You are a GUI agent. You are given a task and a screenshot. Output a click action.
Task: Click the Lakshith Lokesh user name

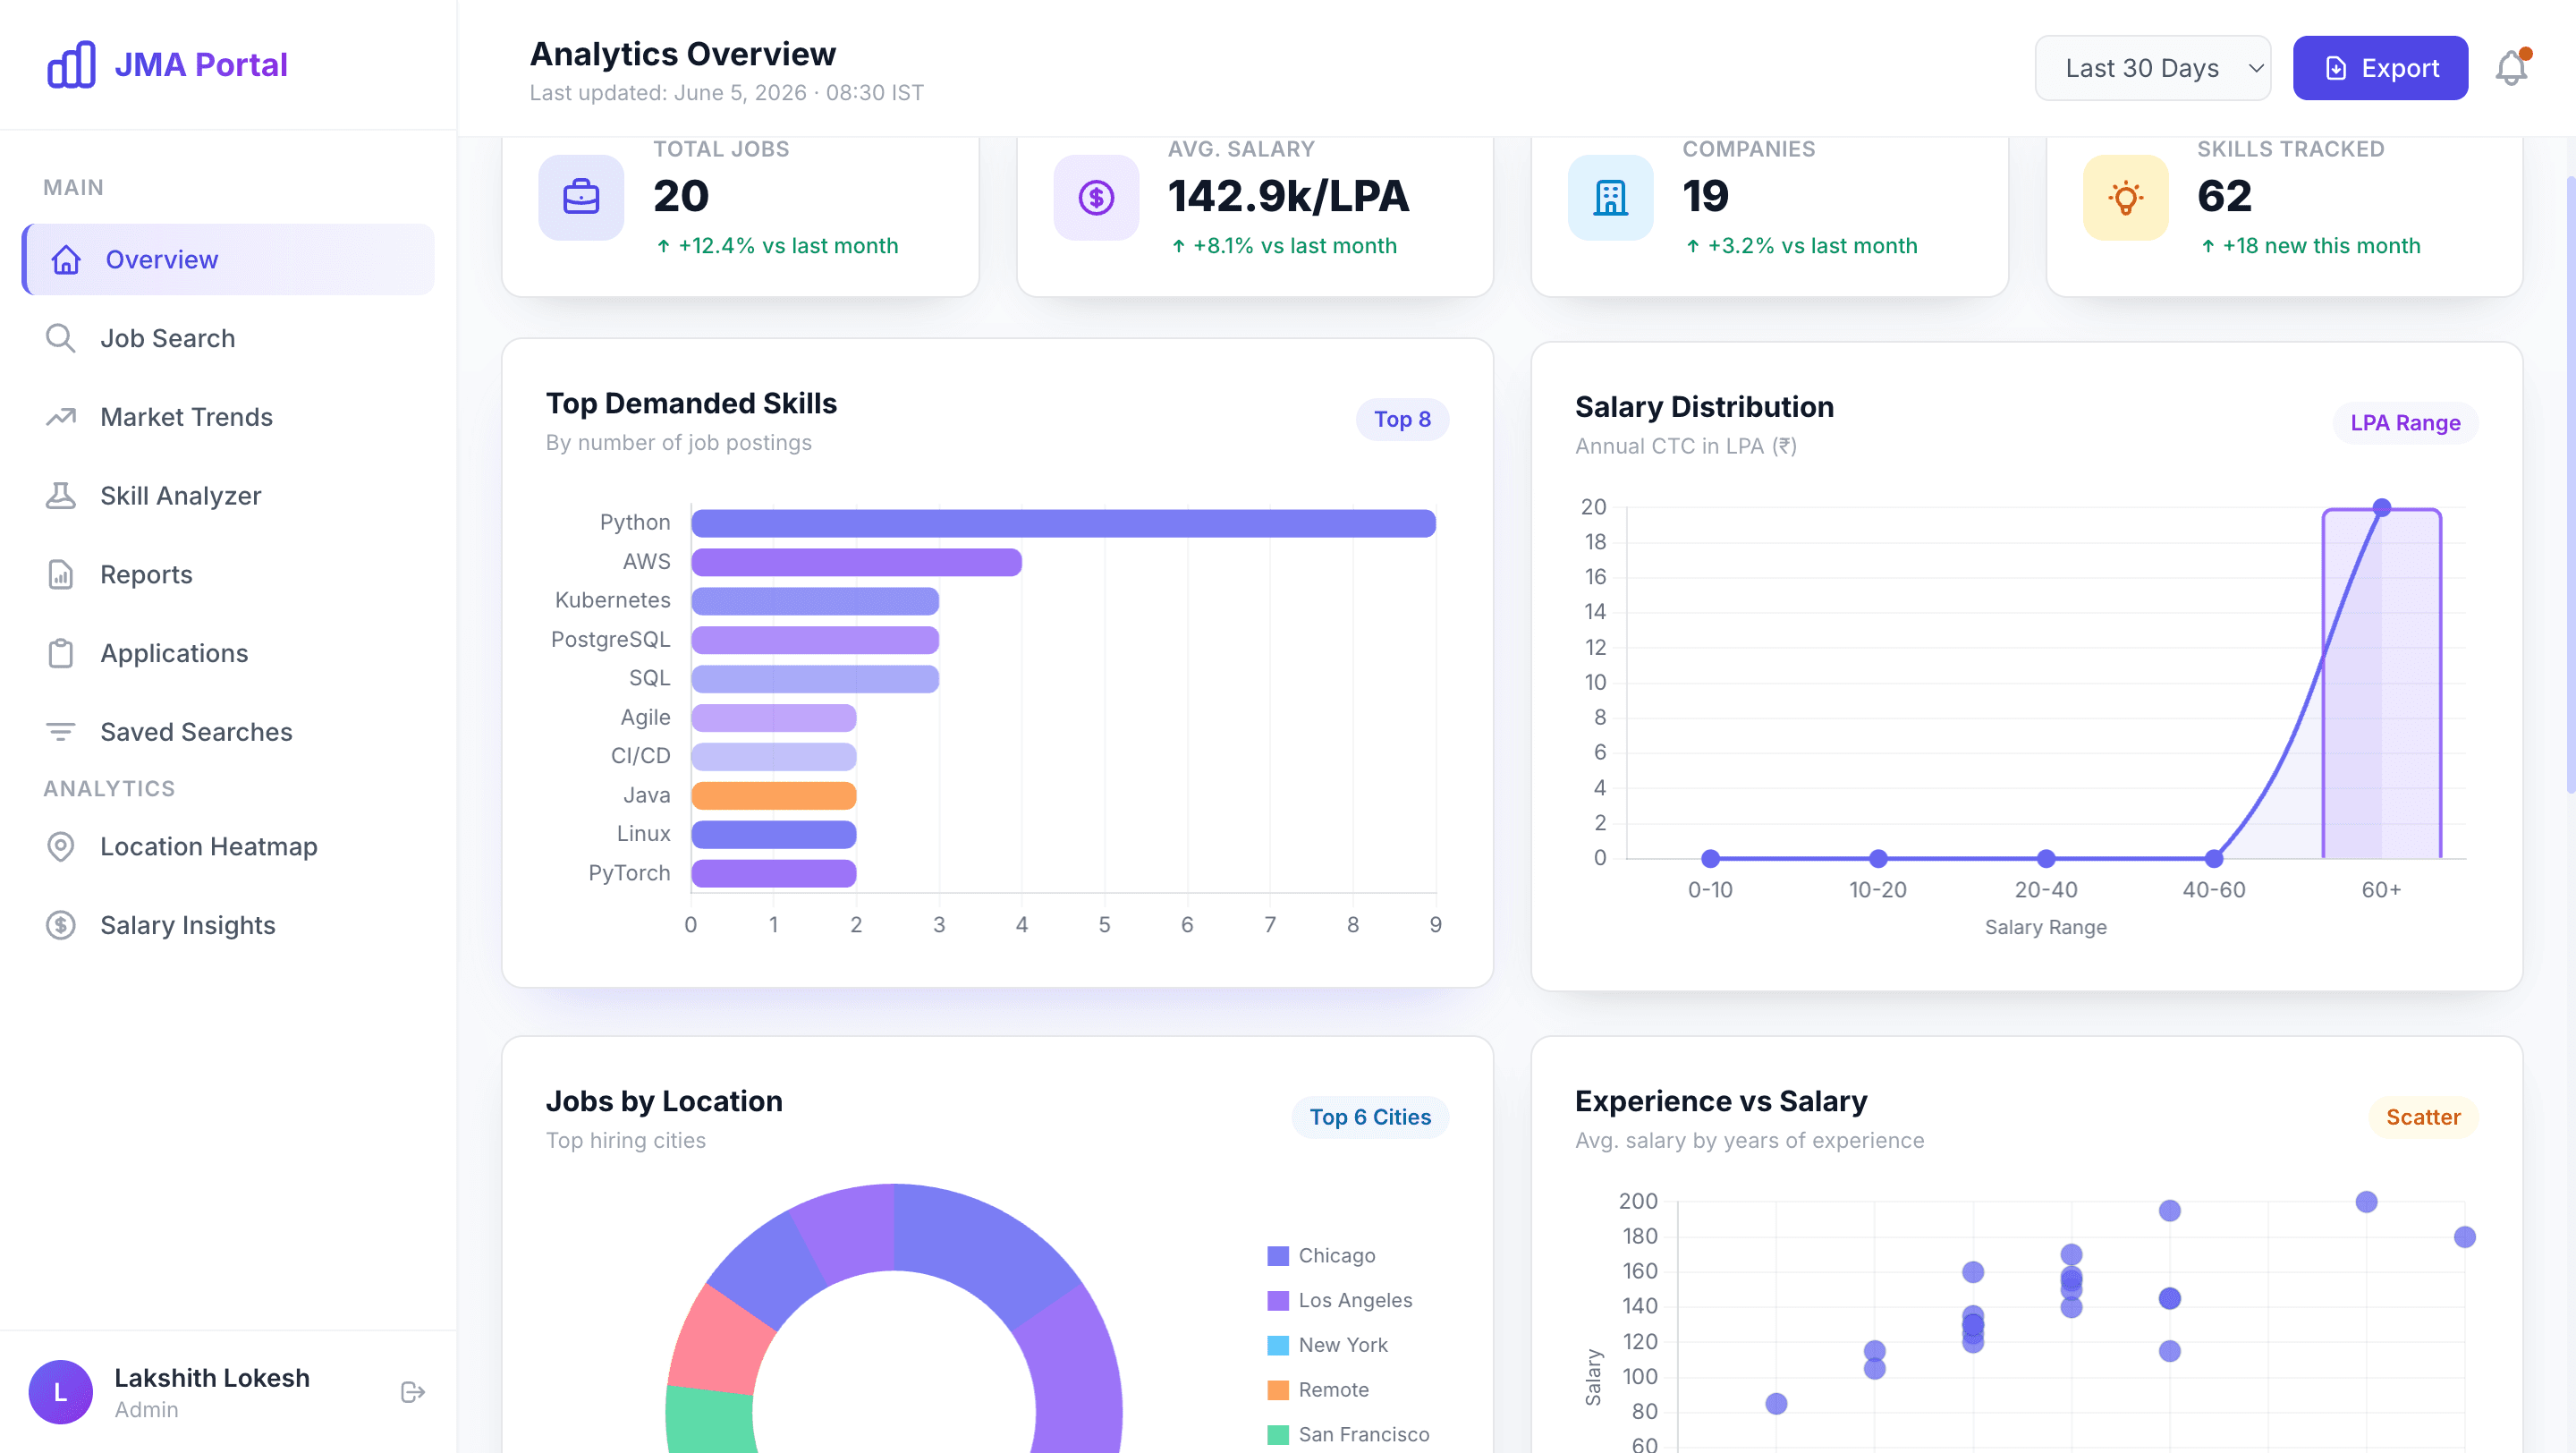click(x=212, y=1378)
